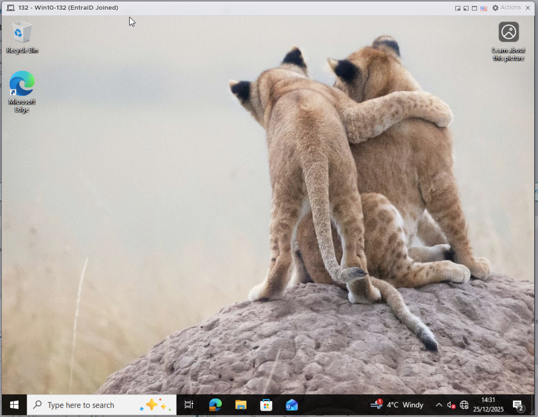Click the 'Type here to search' box
The image size is (538, 417).
point(92,405)
